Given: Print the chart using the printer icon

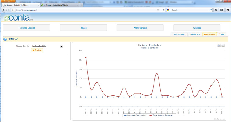Looking at the screenshot, I should click(219, 45).
